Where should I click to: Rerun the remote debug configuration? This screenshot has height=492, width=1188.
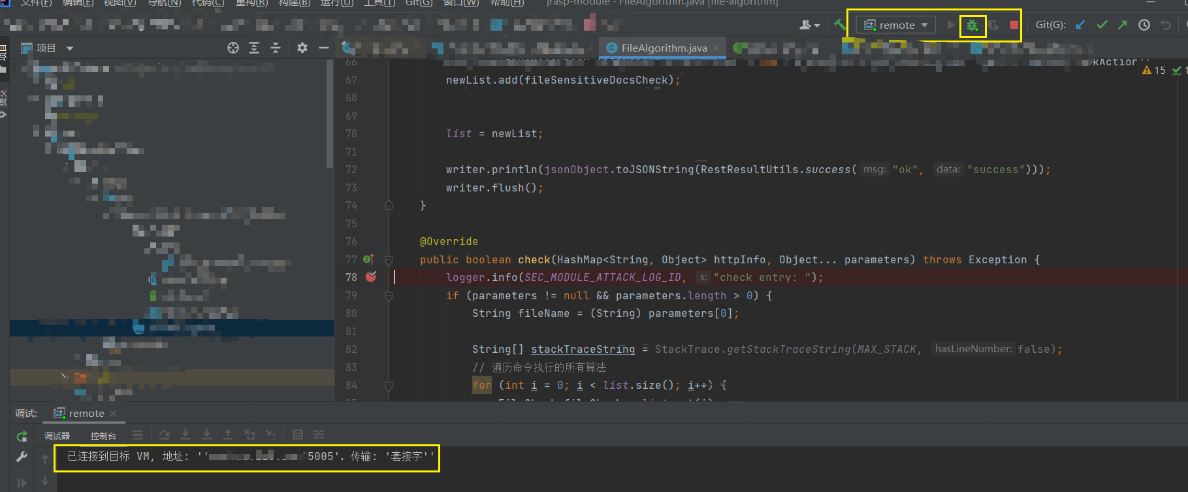pyautogui.click(x=22, y=436)
